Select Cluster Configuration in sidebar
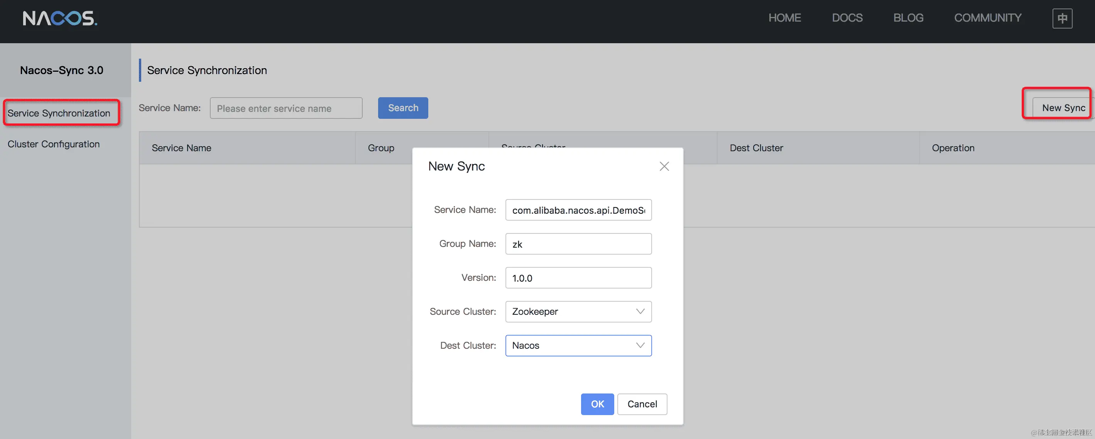This screenshot has width=1095, height=439. (54, 144)
